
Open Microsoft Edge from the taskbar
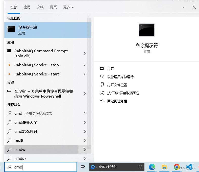coord(152,167)
